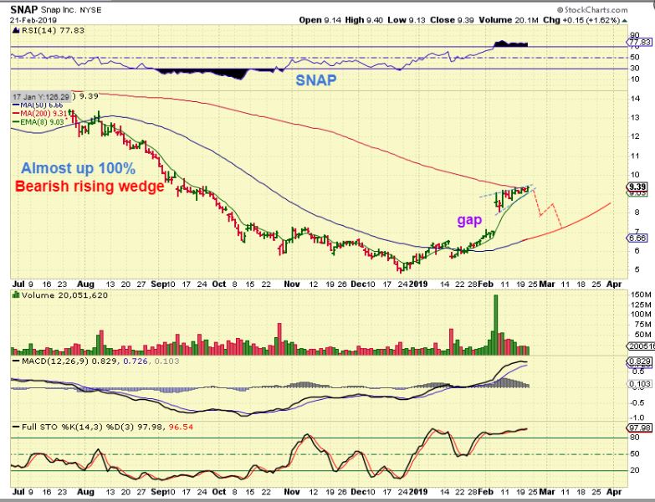Click the '2019' label on the price chart date axis
Viewport: 655px width, 502px height.
[418, 284]
